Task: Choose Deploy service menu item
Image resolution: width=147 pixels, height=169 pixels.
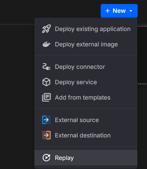Action: tap(86, 82)
